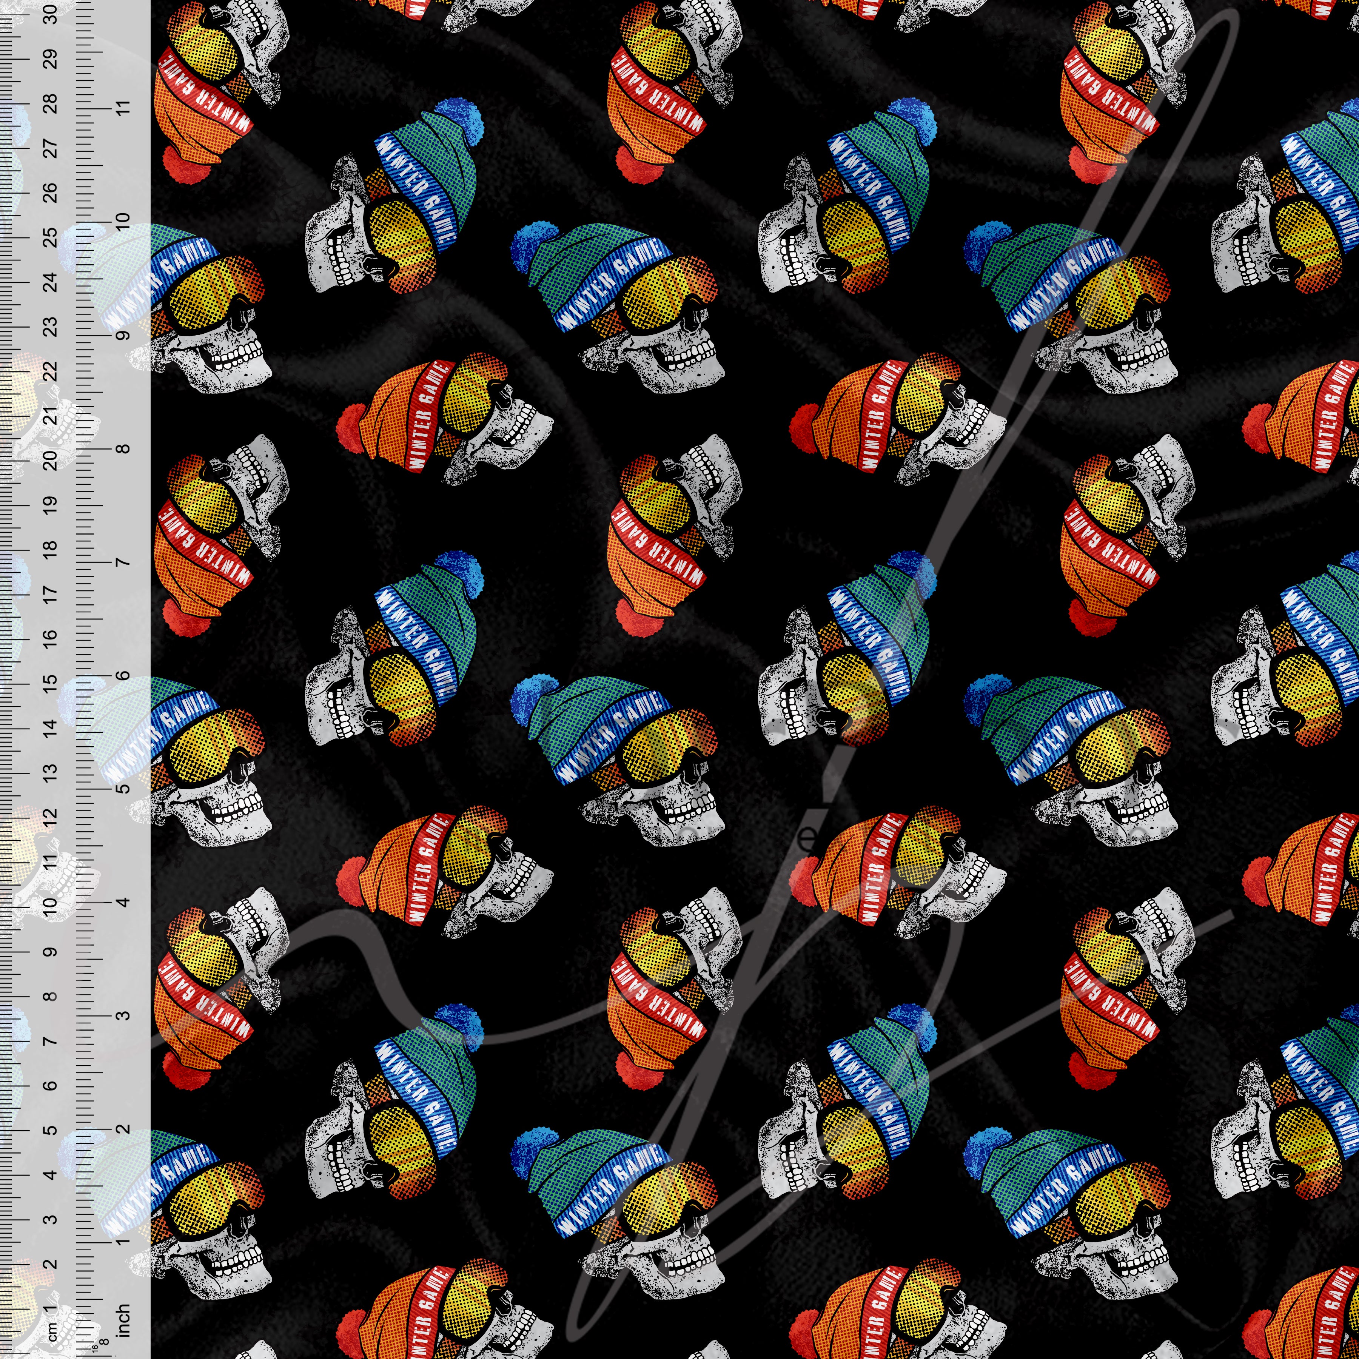
Task: Click the 6 inch number on ruler
Action: 122,675
